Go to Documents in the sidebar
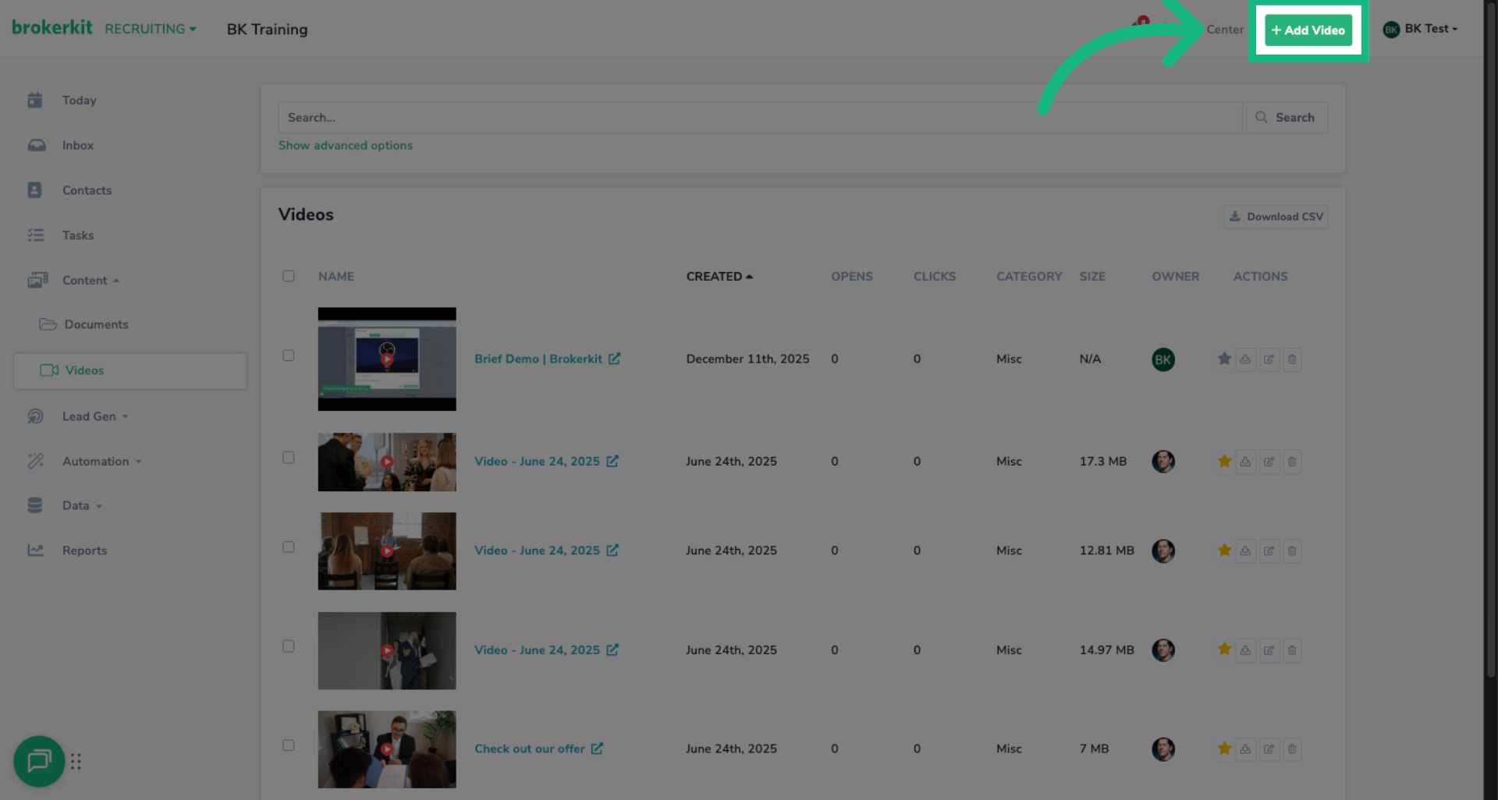The image size is (1498, 800). 96,324
